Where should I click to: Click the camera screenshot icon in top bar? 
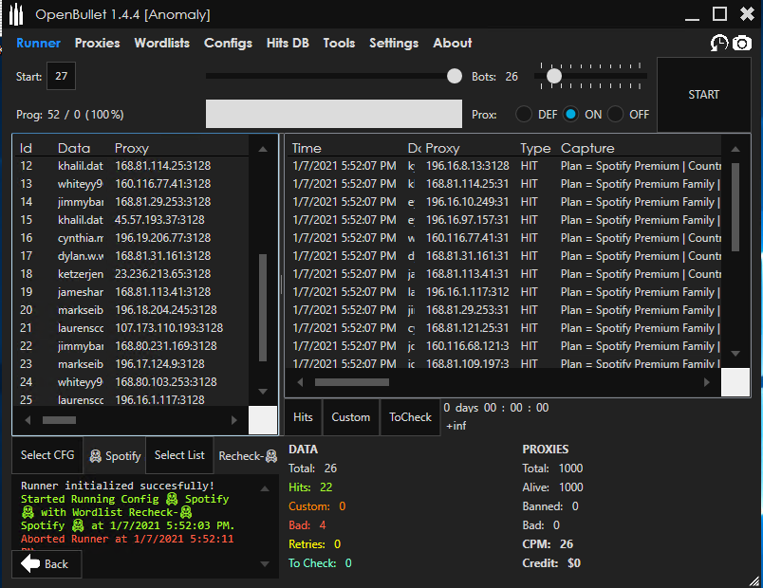tap(741, 43)
